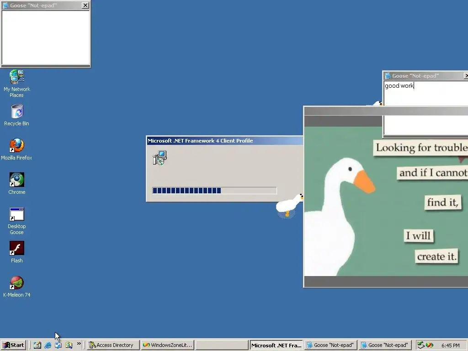The height and width of the screenshot is (351, 468).
Task: Select the Desktop Goose shortcut icon
Action: (x=17, y=221)
